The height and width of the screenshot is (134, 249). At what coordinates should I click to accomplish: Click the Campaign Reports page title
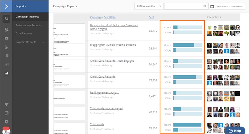point(65,6)
